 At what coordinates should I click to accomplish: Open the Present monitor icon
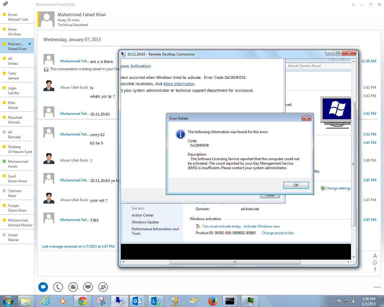coord(88,287)
